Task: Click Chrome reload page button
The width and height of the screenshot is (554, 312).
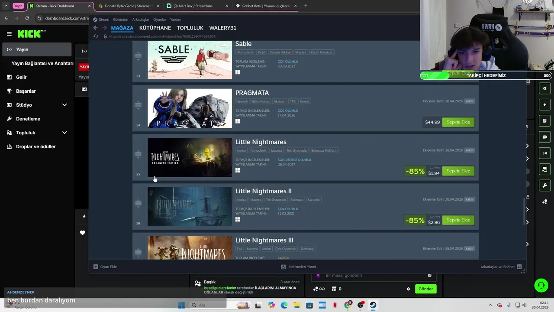Action: click(27, 18)
